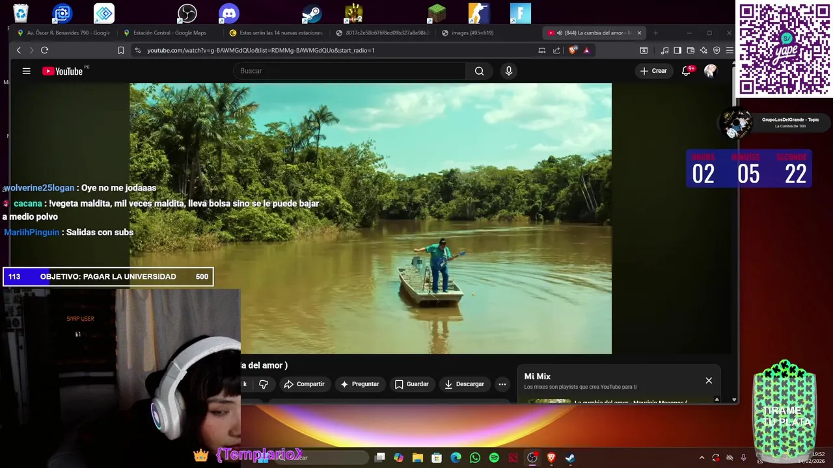Open Microsoft Store from the taskbar
Viewport: 833px width, 468px height.
pyautogui.click(x=437, y=458)
